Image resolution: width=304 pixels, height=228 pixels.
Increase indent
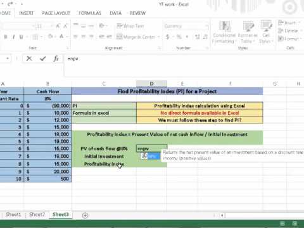tap(109, 37)
